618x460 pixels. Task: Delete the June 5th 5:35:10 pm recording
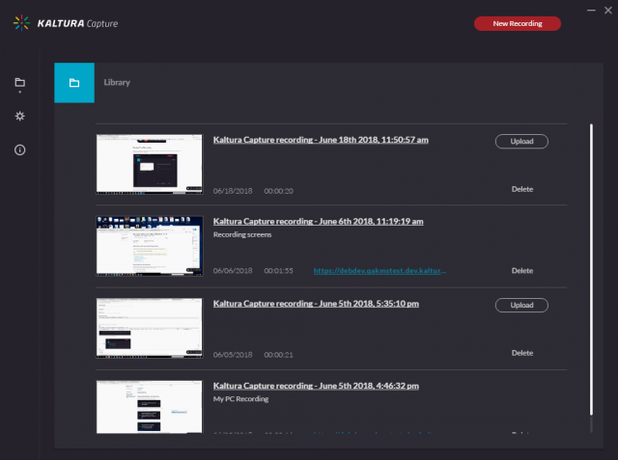521,353
